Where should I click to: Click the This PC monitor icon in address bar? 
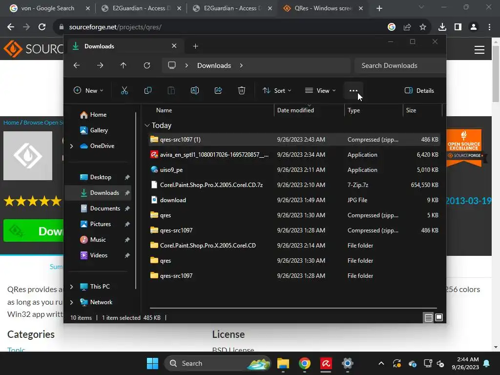pyautogui.click(x=172, y=65)
